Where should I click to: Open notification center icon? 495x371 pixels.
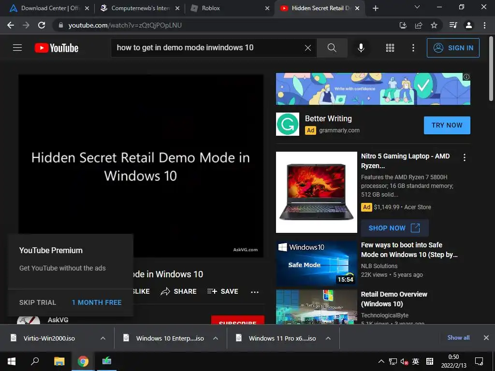(479, 361)
